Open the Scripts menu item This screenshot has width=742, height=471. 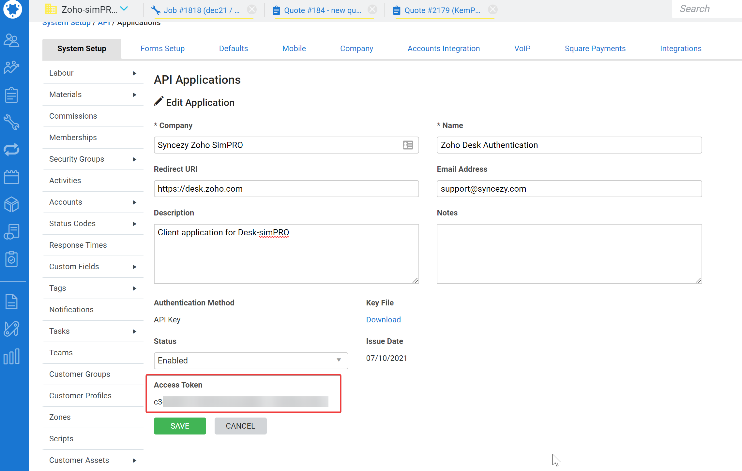93,439
